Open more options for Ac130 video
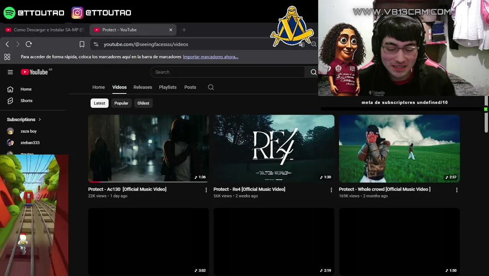Image resolution: width=489 pixels, height=276 pixels. pos(206,190)
